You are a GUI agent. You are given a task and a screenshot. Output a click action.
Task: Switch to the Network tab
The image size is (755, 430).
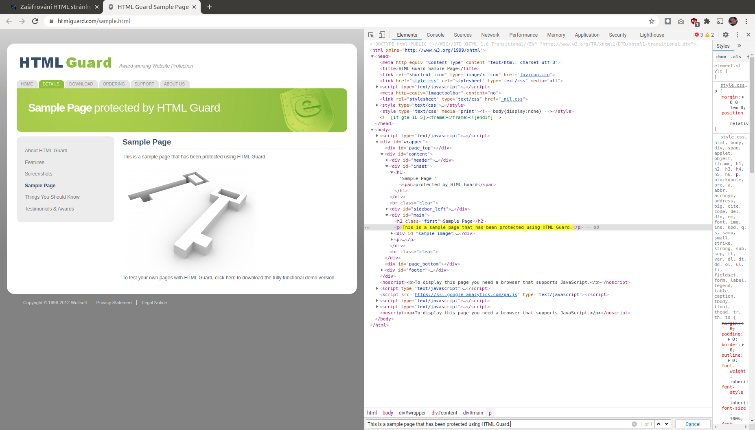[490, 35]
